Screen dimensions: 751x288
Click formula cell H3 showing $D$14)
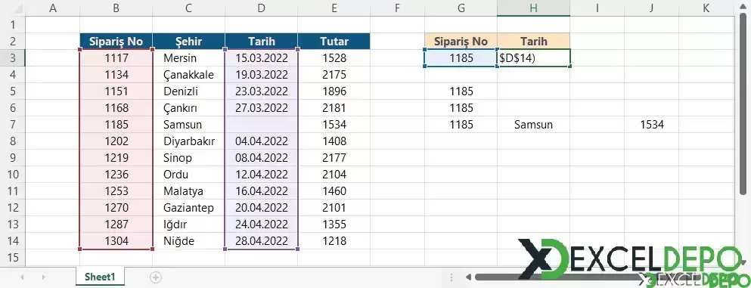point(533,58)
